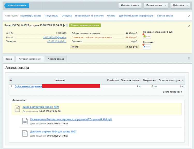
Task: Switch to the Заказ tab
Action: (9, 59)
